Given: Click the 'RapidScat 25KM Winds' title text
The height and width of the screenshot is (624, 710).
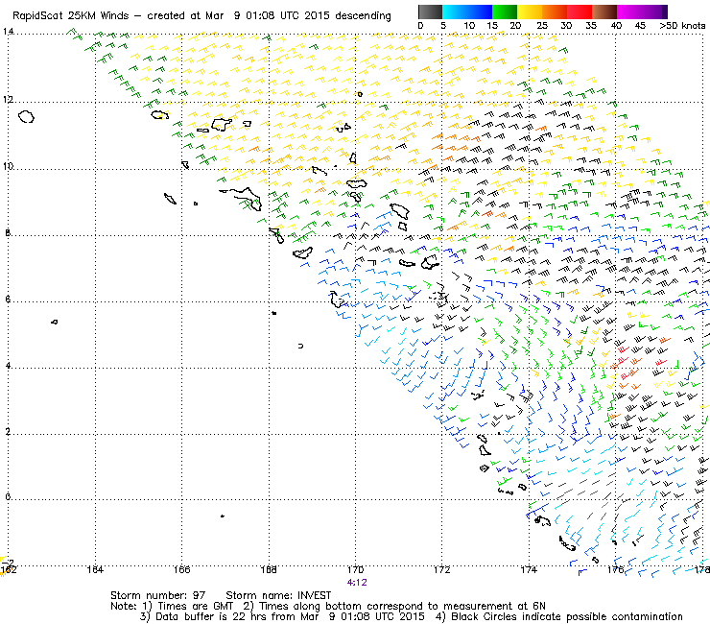Looking at the screenshot, I should pyautogui.click(x=70, y=16).
